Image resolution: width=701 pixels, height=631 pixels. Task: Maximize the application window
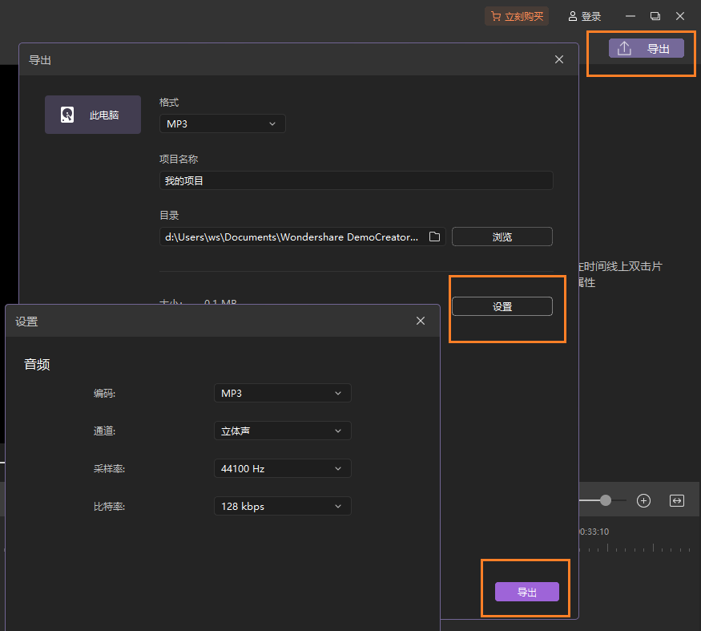pos(655,16)
